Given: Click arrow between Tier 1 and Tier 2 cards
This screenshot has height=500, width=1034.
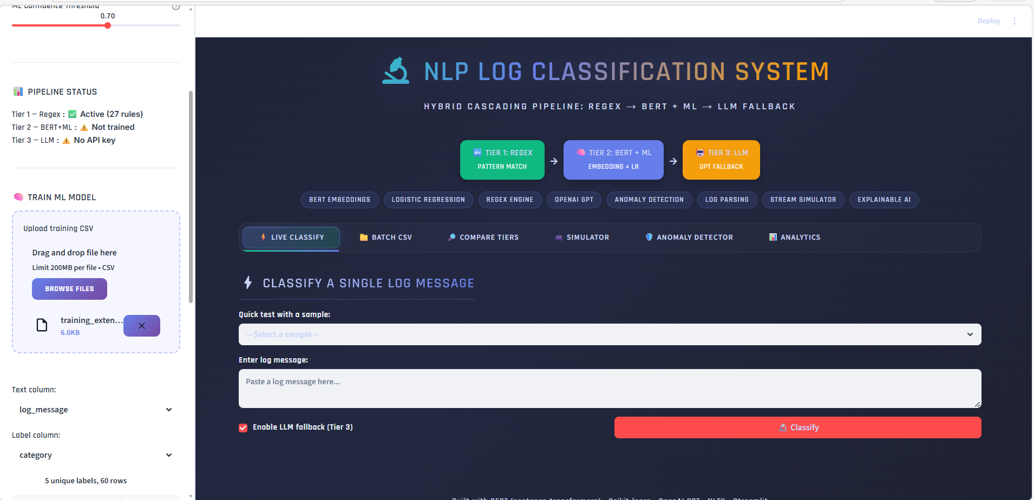Looking at the screenshot, I should point(554,161).
